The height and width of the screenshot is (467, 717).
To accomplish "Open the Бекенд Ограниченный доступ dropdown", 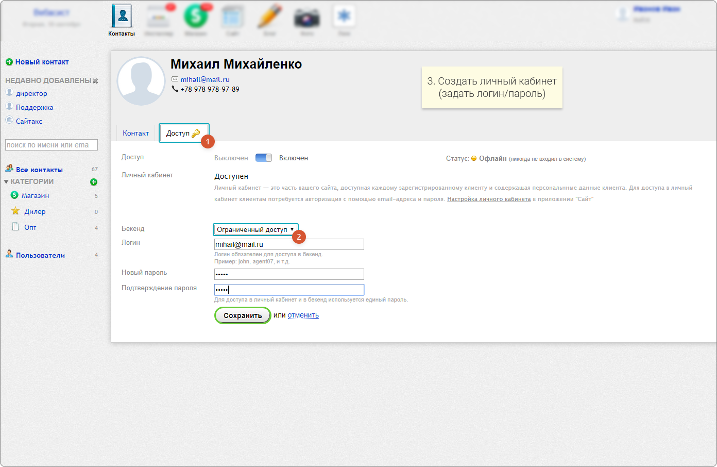I will coord(255,229).
